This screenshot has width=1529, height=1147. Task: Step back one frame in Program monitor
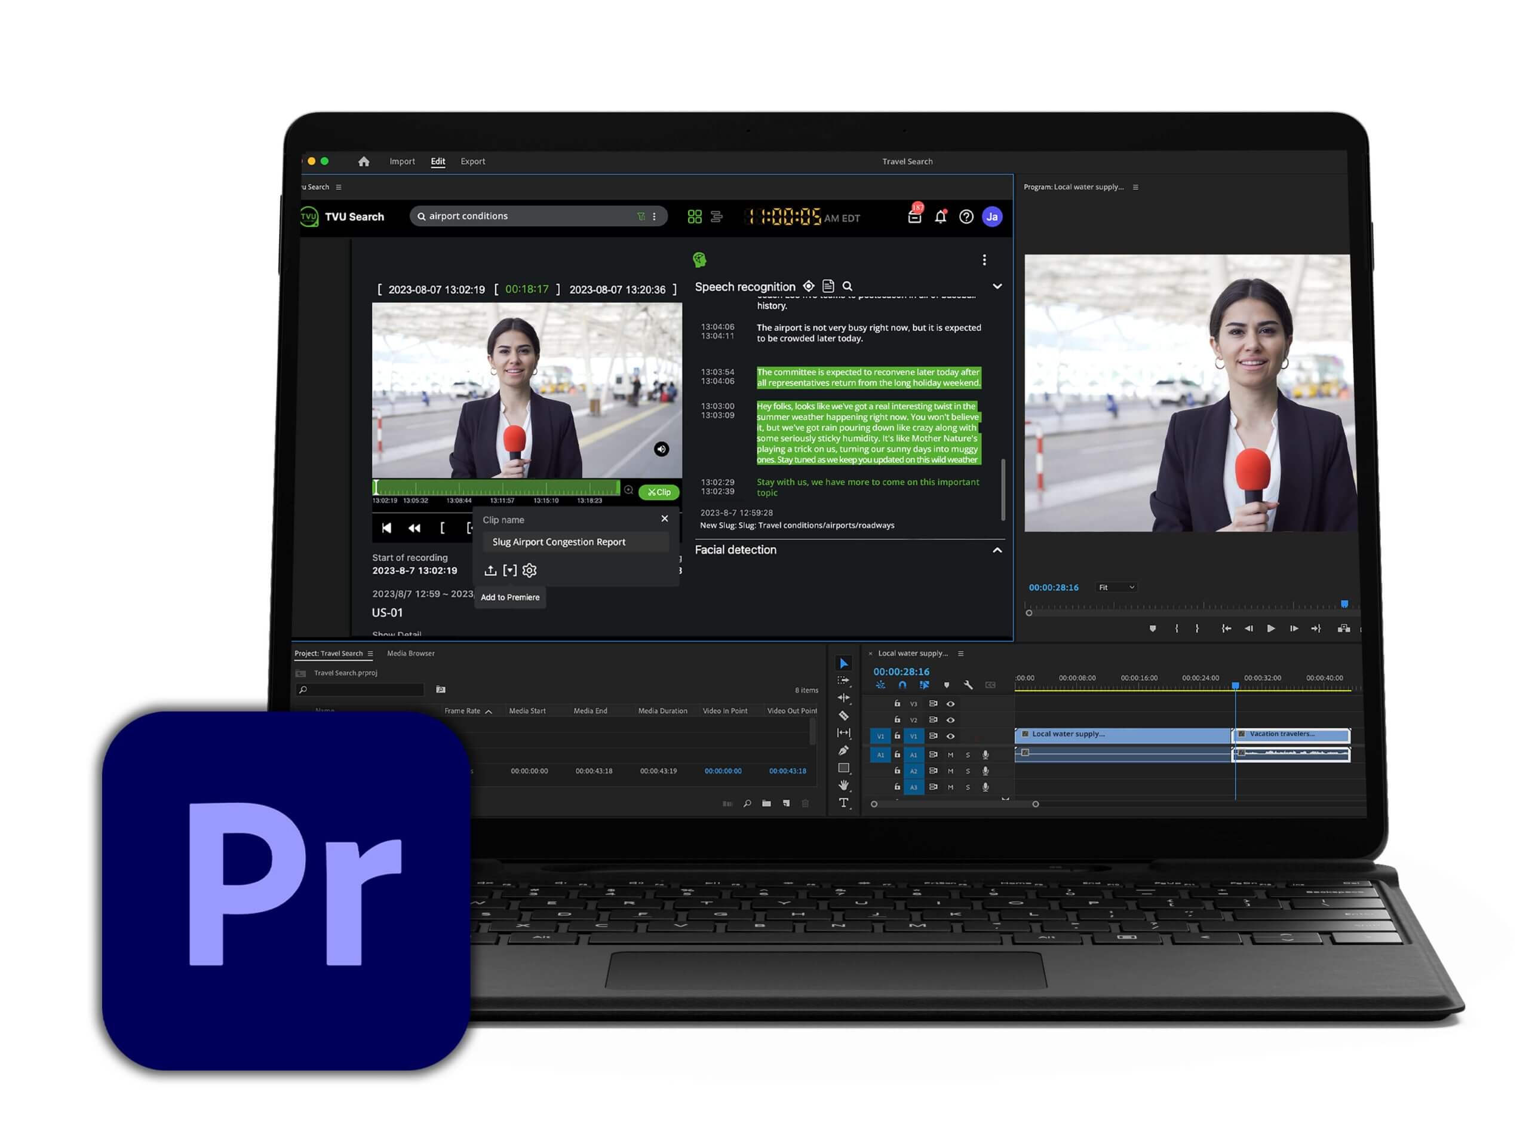[x=1248, y=628]
